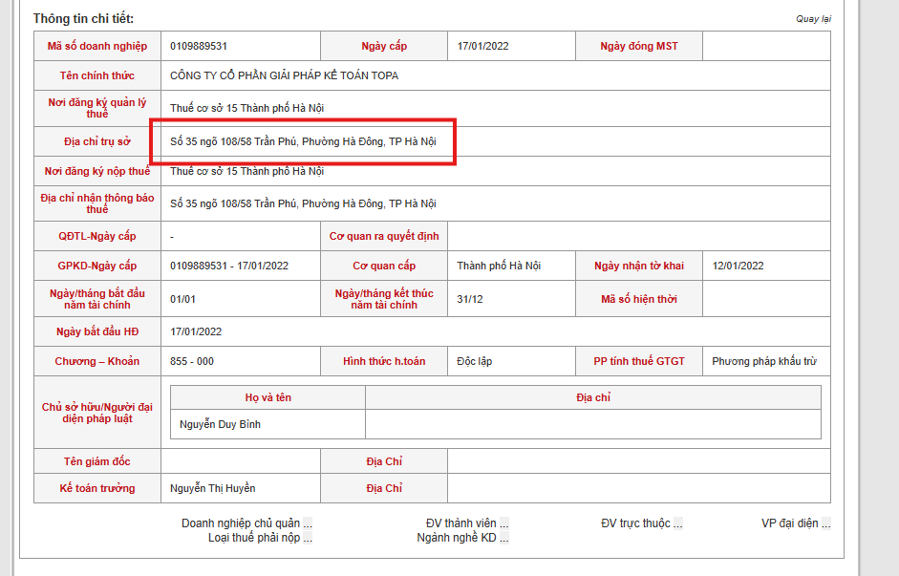Click Ngày nhận tờ khai date 12/01/2022
899x576 pixels.
(738, 266)
